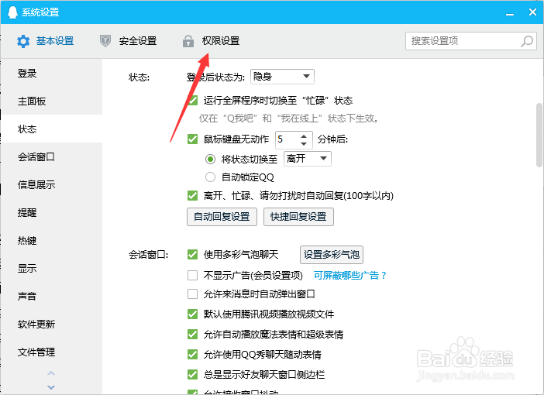This screenshot has width=544, height=395.
Task: Select 软件更新 in the sidebar
Action: point(51,324)
